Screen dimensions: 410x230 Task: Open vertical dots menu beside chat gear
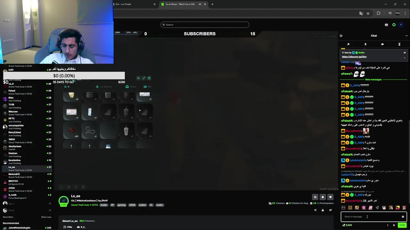point(388,225)
